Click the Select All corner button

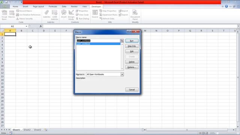coord(2,31)
